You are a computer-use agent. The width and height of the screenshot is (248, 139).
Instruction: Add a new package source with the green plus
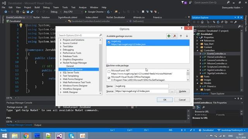169,36
